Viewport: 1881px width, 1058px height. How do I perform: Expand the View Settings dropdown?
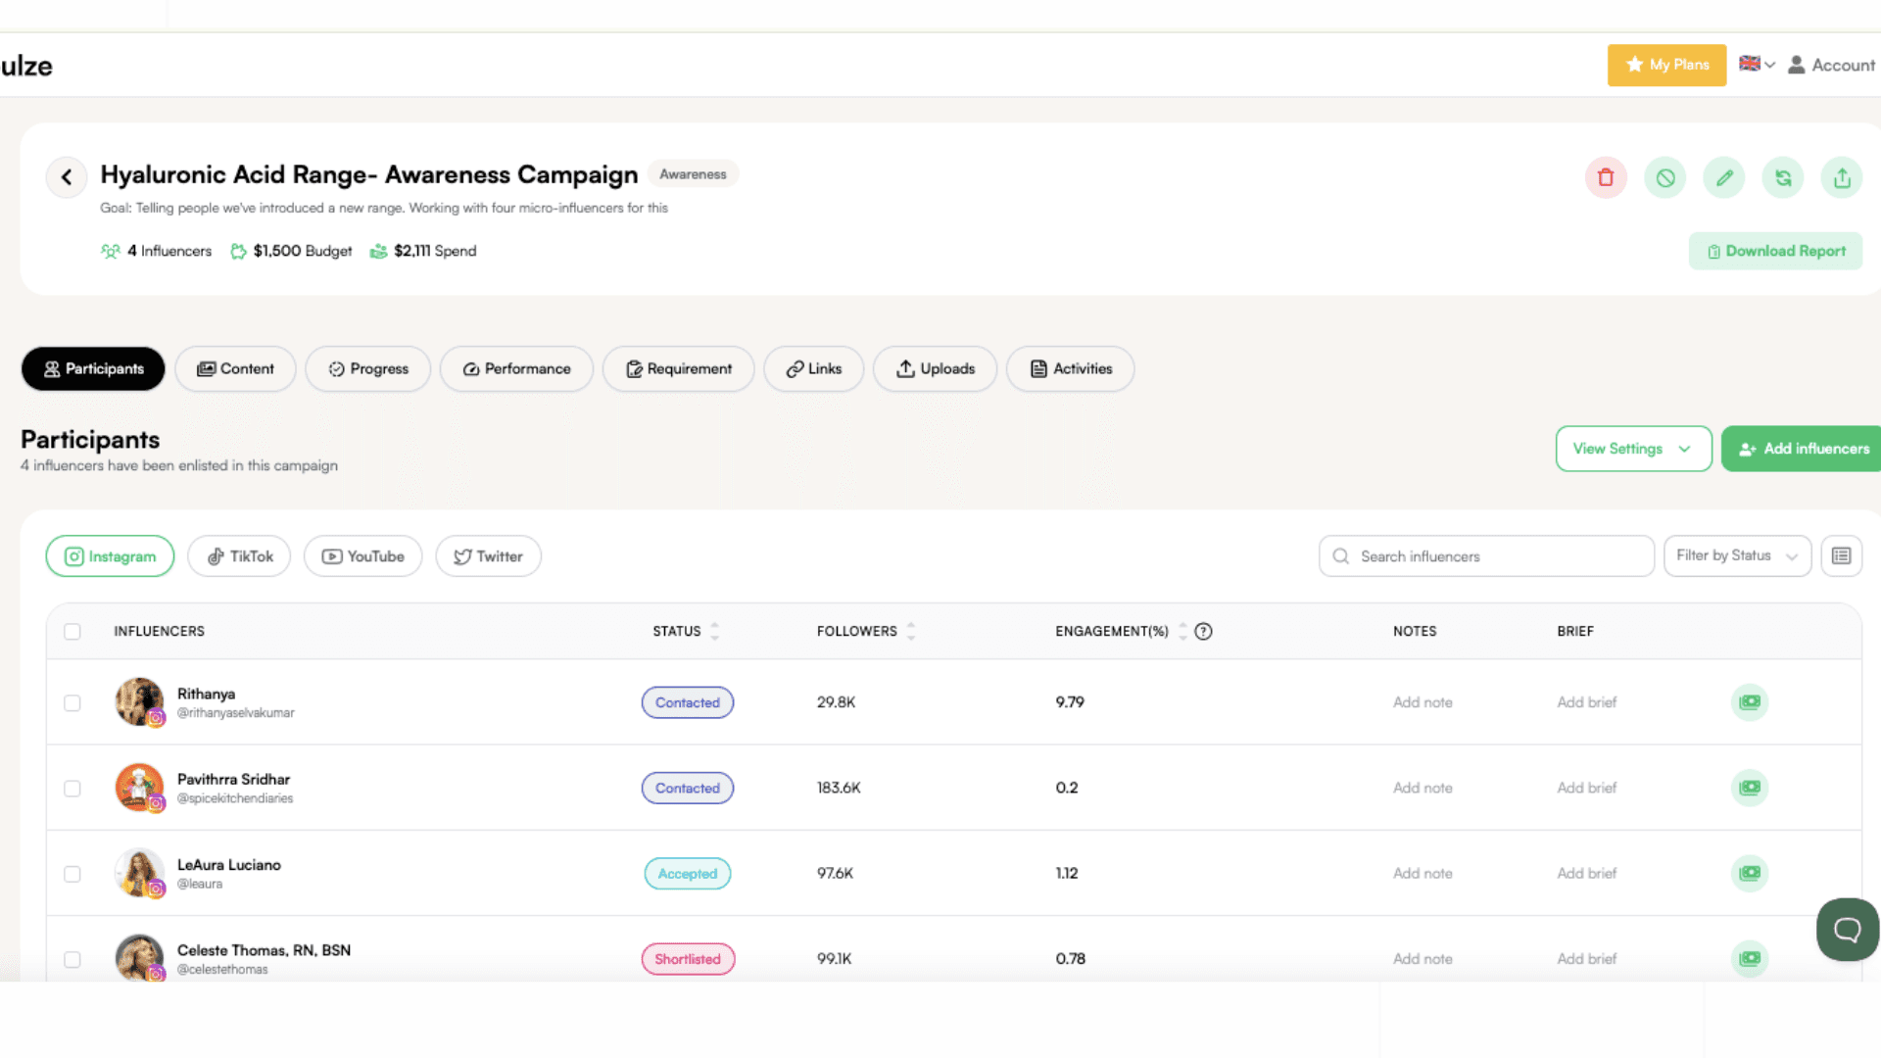(1633, 449)
